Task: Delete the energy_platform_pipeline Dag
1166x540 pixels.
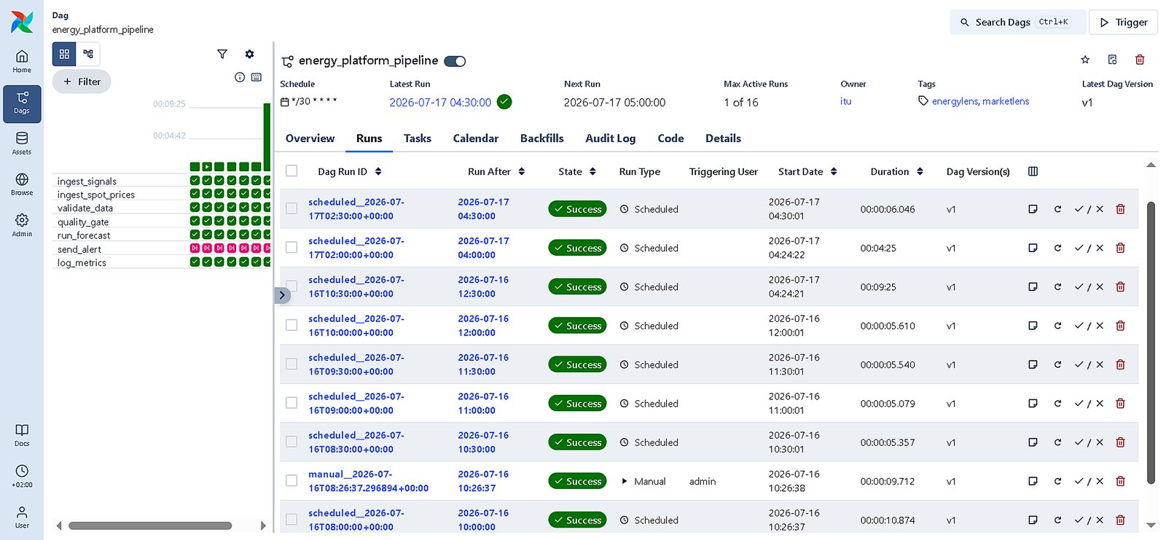Action: tap(1140, 60)
